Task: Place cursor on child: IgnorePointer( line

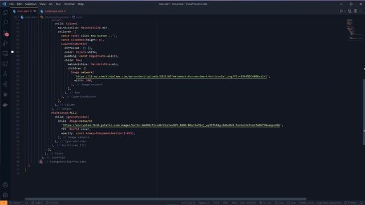Action: click(x=72, y=117)
